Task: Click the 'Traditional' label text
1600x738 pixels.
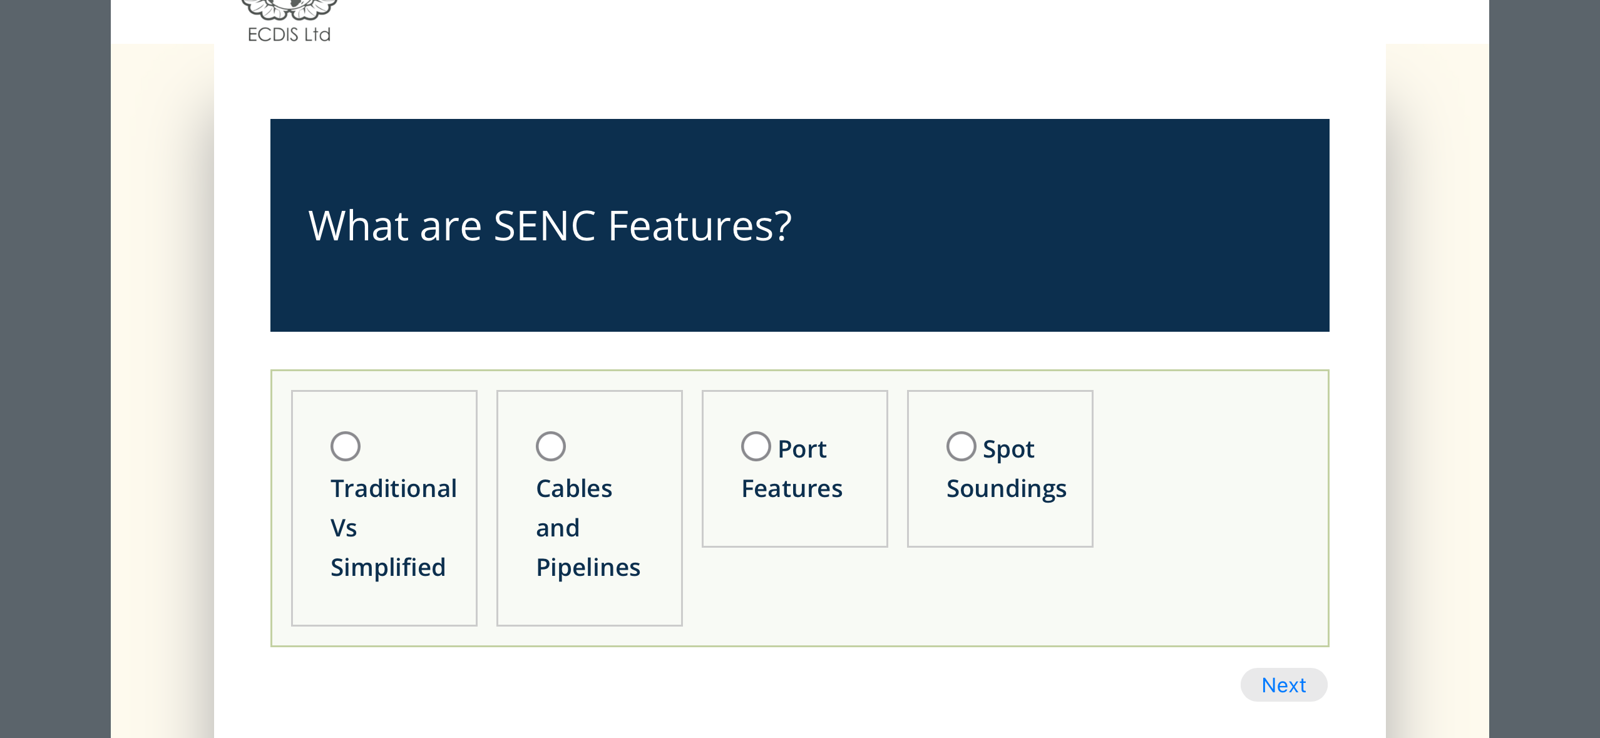Action: click(x=394, y=488)
